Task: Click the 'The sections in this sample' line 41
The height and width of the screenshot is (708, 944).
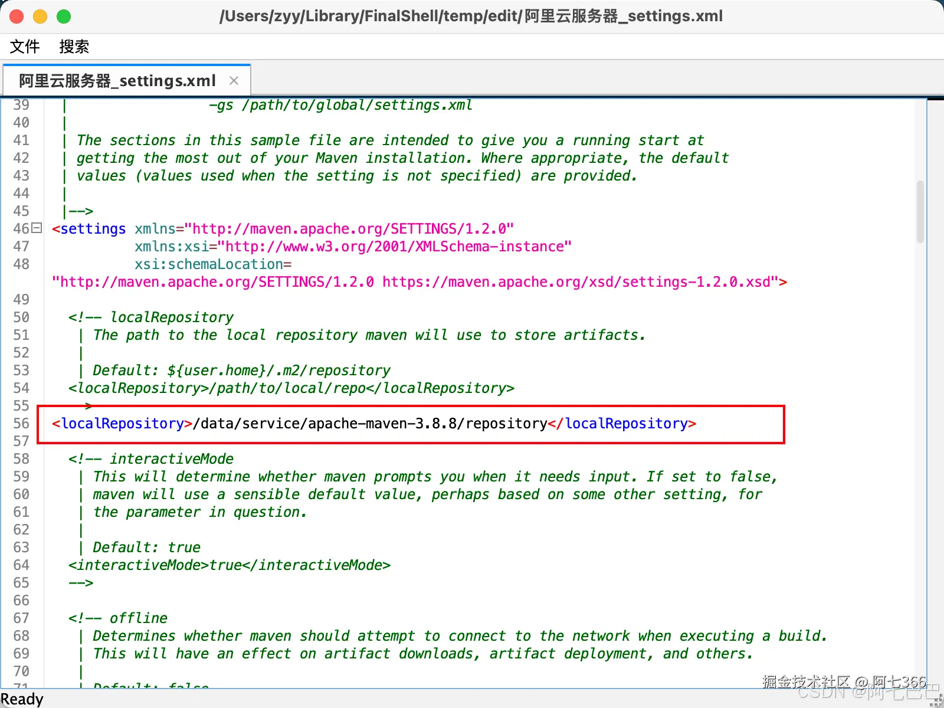Action: tap(391, 140)
